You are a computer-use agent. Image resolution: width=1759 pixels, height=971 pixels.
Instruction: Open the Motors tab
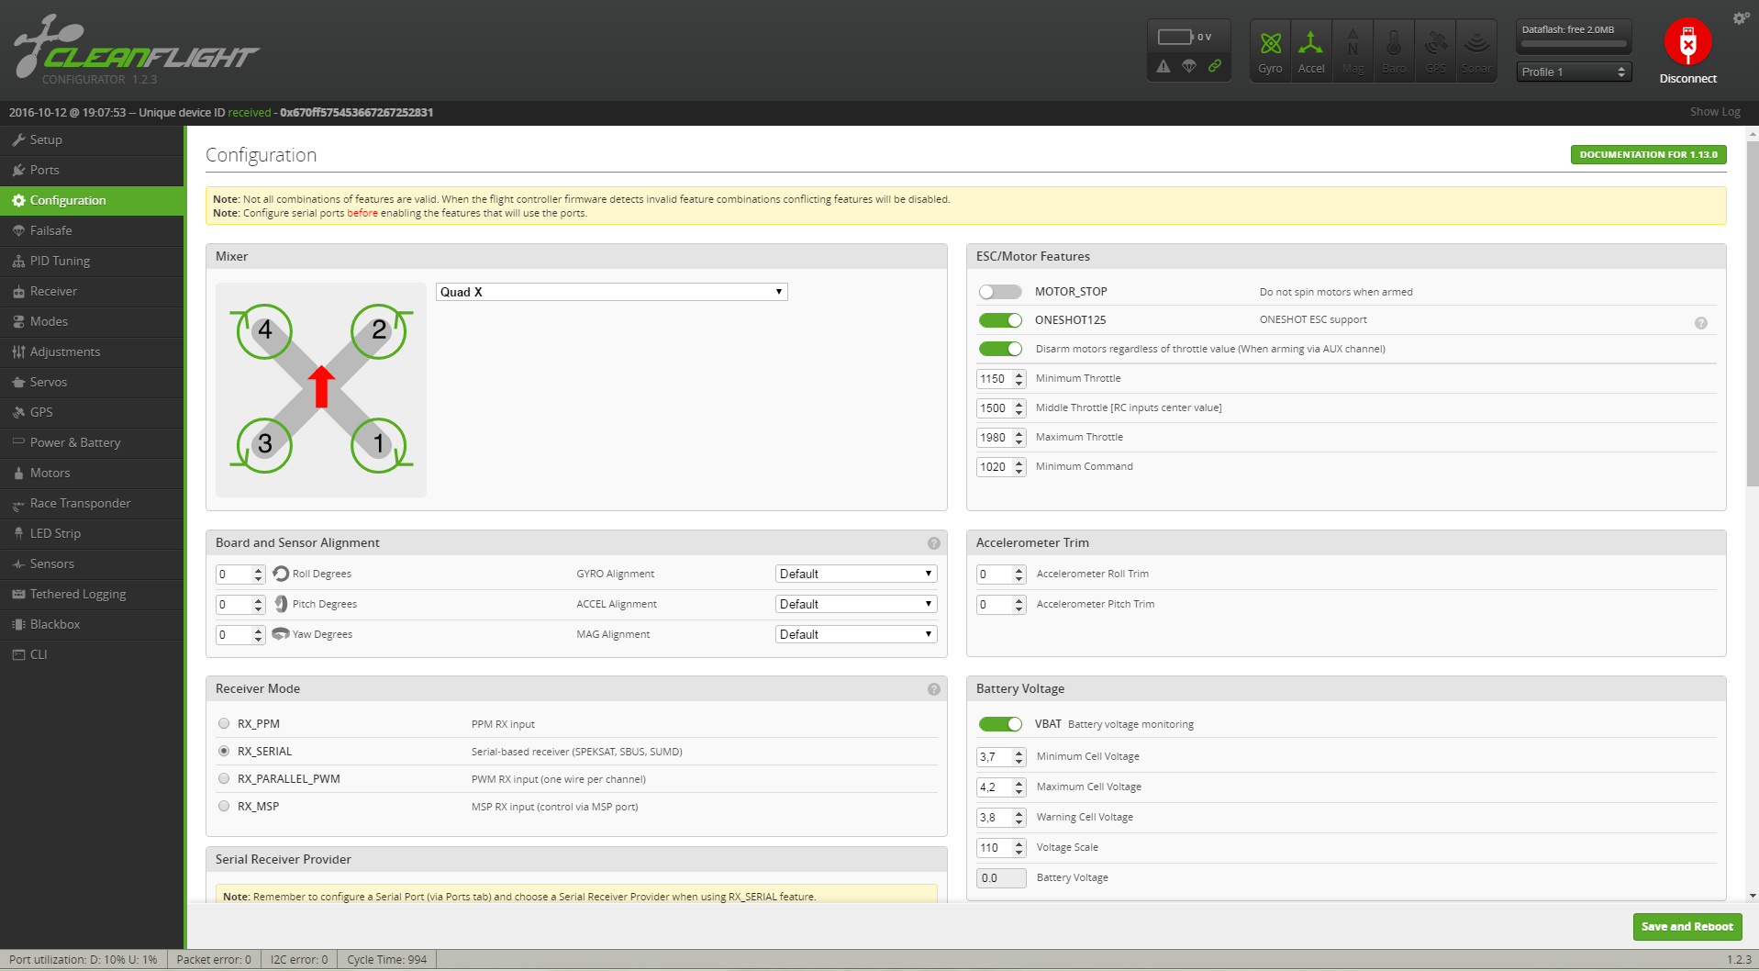click(x=92, y=473)
